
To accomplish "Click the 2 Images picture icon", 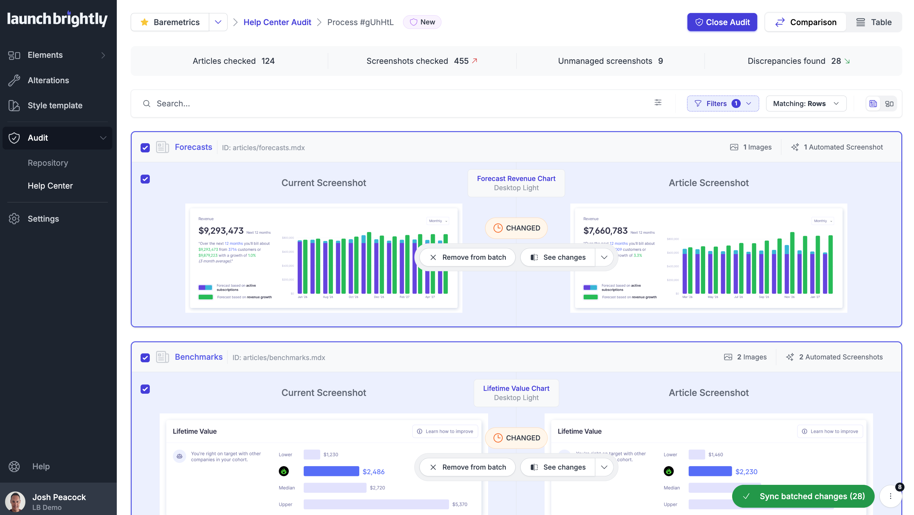I will point(728,357).
